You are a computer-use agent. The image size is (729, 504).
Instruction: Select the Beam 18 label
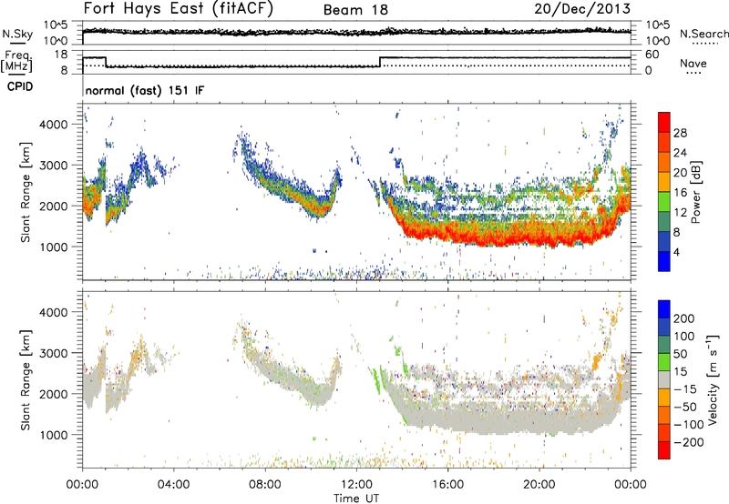(355, 10)
